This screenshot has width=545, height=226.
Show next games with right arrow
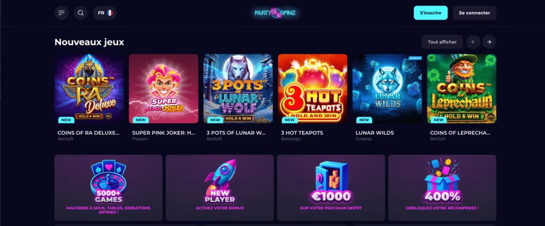point(489,42)
